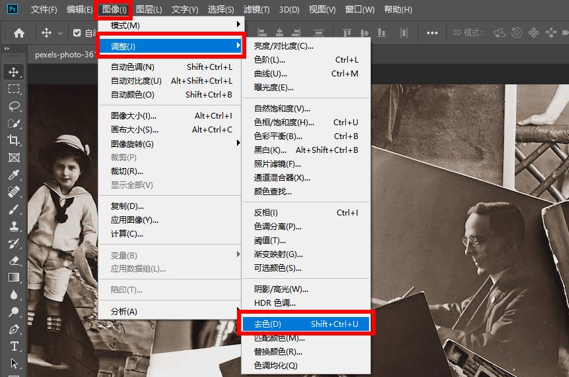Choose 画布大小(S) command
Viewport: 569px width, 377px height.
171,129
